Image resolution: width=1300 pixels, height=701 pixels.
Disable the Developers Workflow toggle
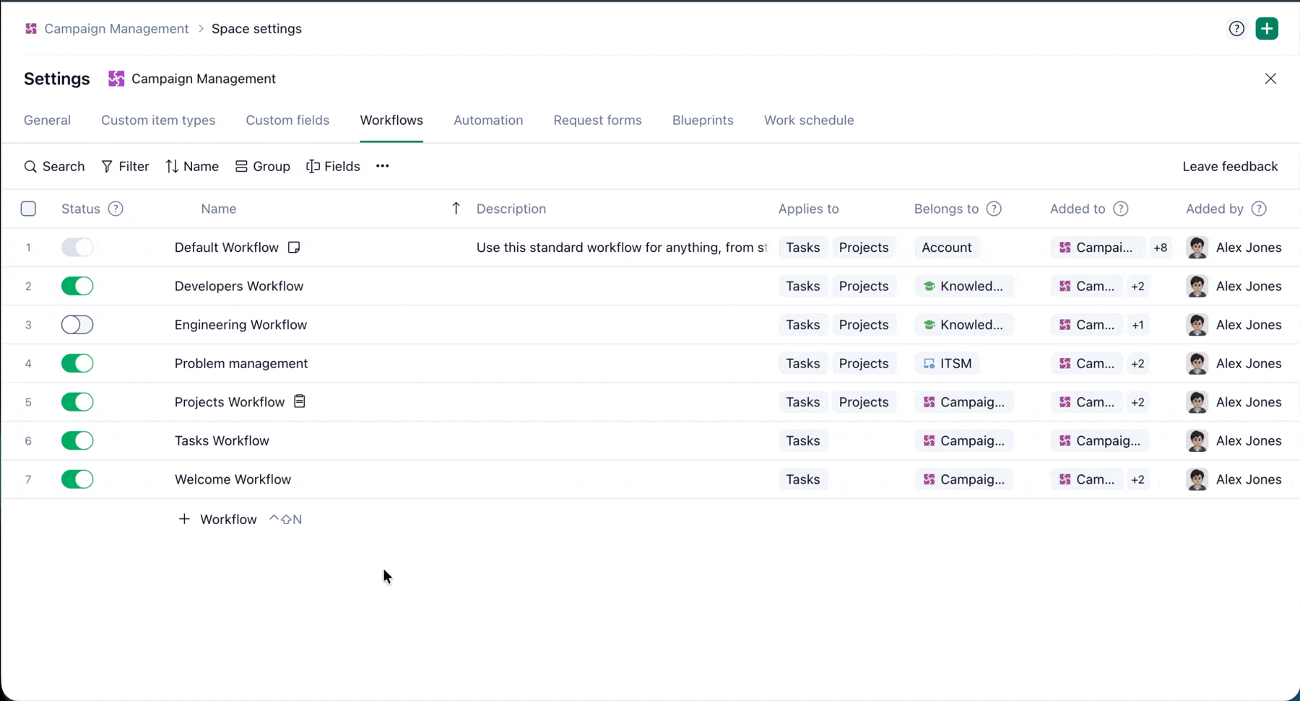coord(77,286)
